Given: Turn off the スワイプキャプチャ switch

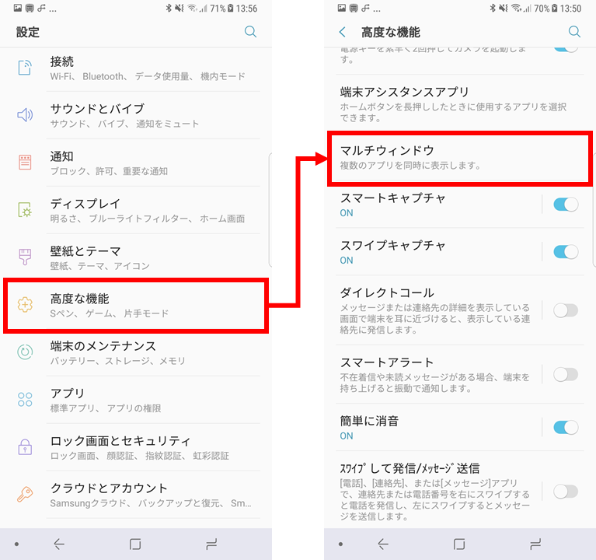Looking at the screenshot, I should [566, 252].
